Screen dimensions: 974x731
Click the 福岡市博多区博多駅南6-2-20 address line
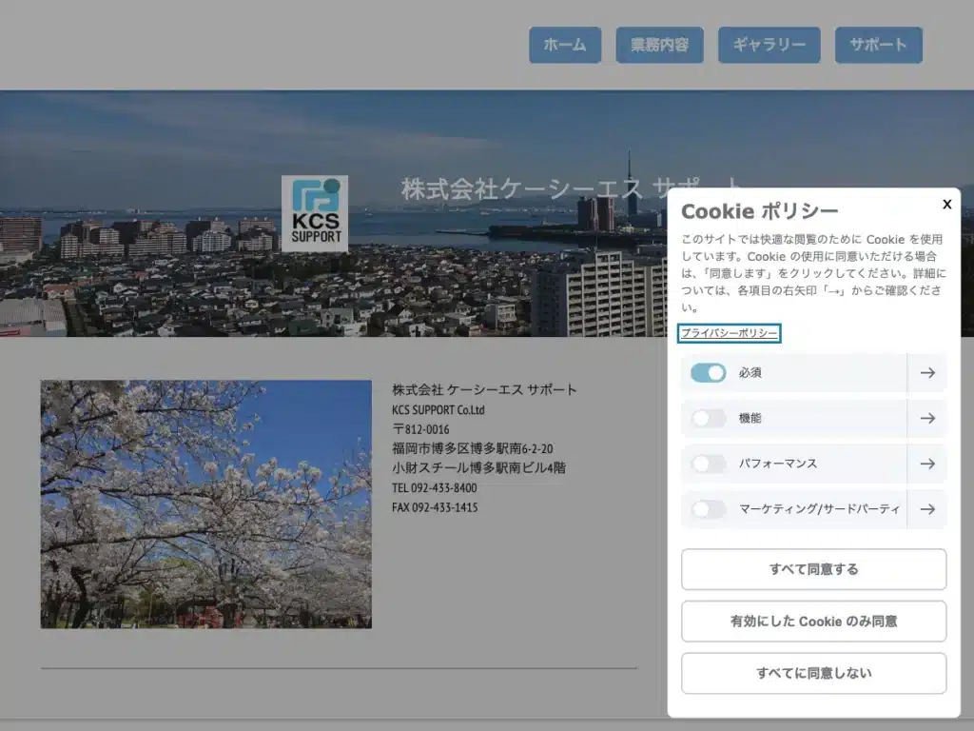(x=472, y=449)
